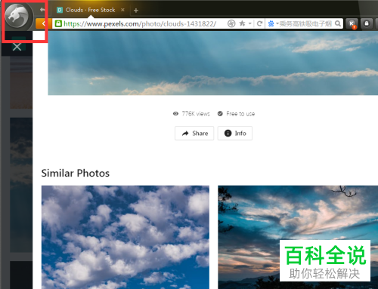Screen dimensions: 378x289
Task: Expand the bookmarks dropdown arrow beside the star
Action: [x=250, y=23]
